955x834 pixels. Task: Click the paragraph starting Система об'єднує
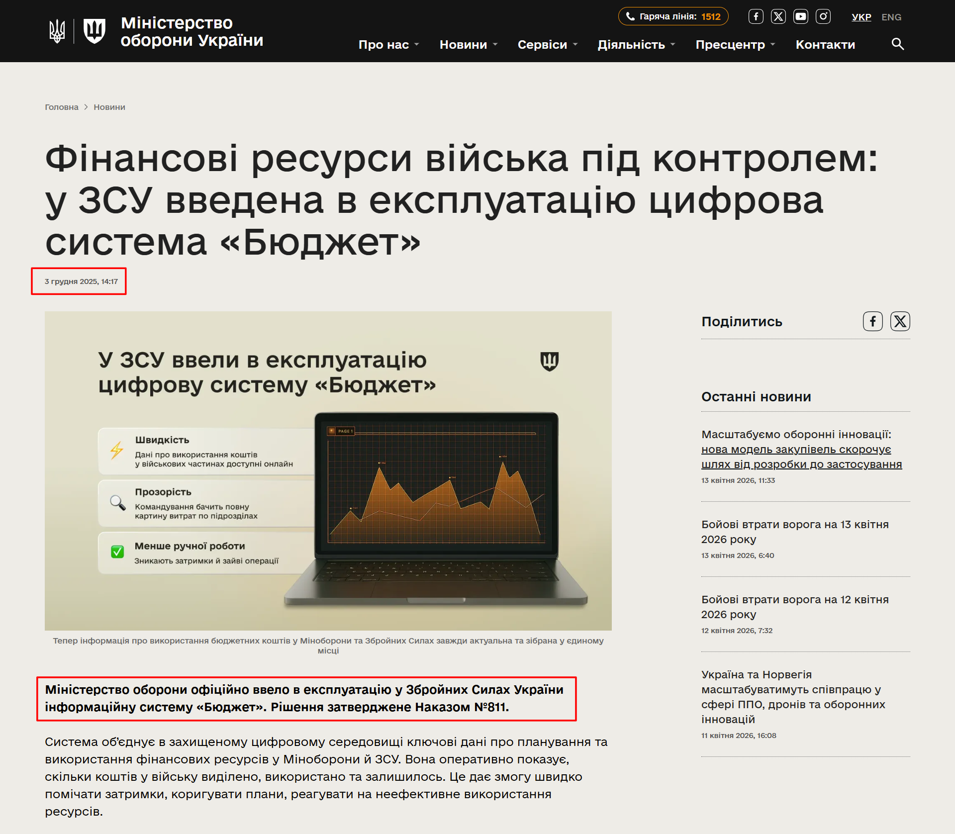tap(326, 776)
